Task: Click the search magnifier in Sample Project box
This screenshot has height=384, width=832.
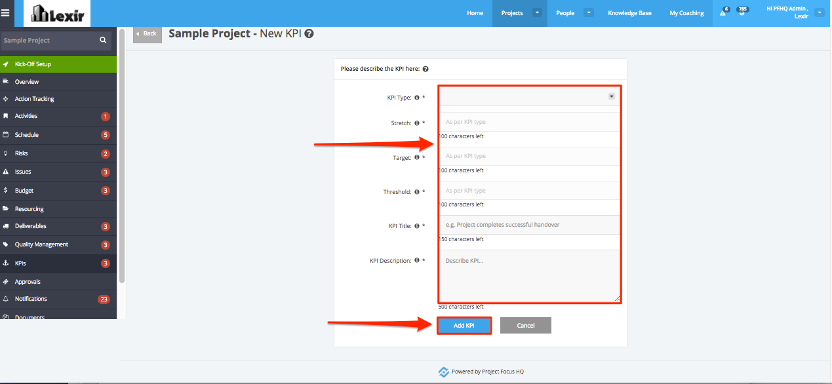Action: pos(103,40)
